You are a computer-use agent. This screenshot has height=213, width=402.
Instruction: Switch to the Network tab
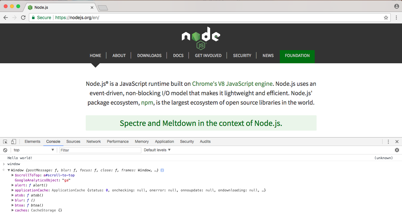click(x=94, y=142)
